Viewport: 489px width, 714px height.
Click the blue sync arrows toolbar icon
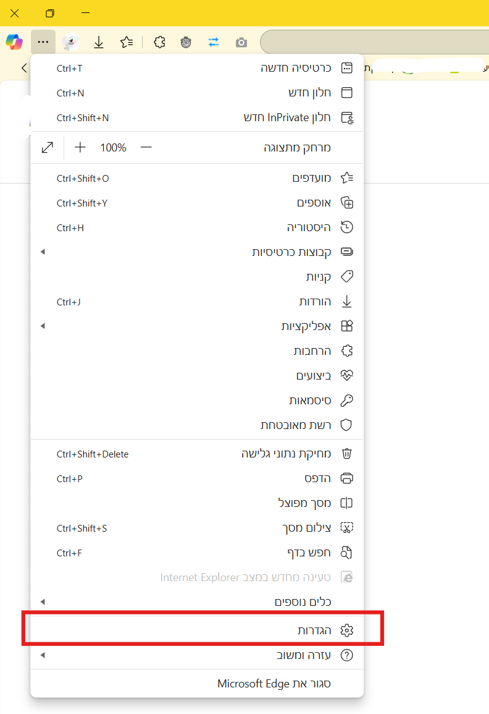[x=214, y=42]
